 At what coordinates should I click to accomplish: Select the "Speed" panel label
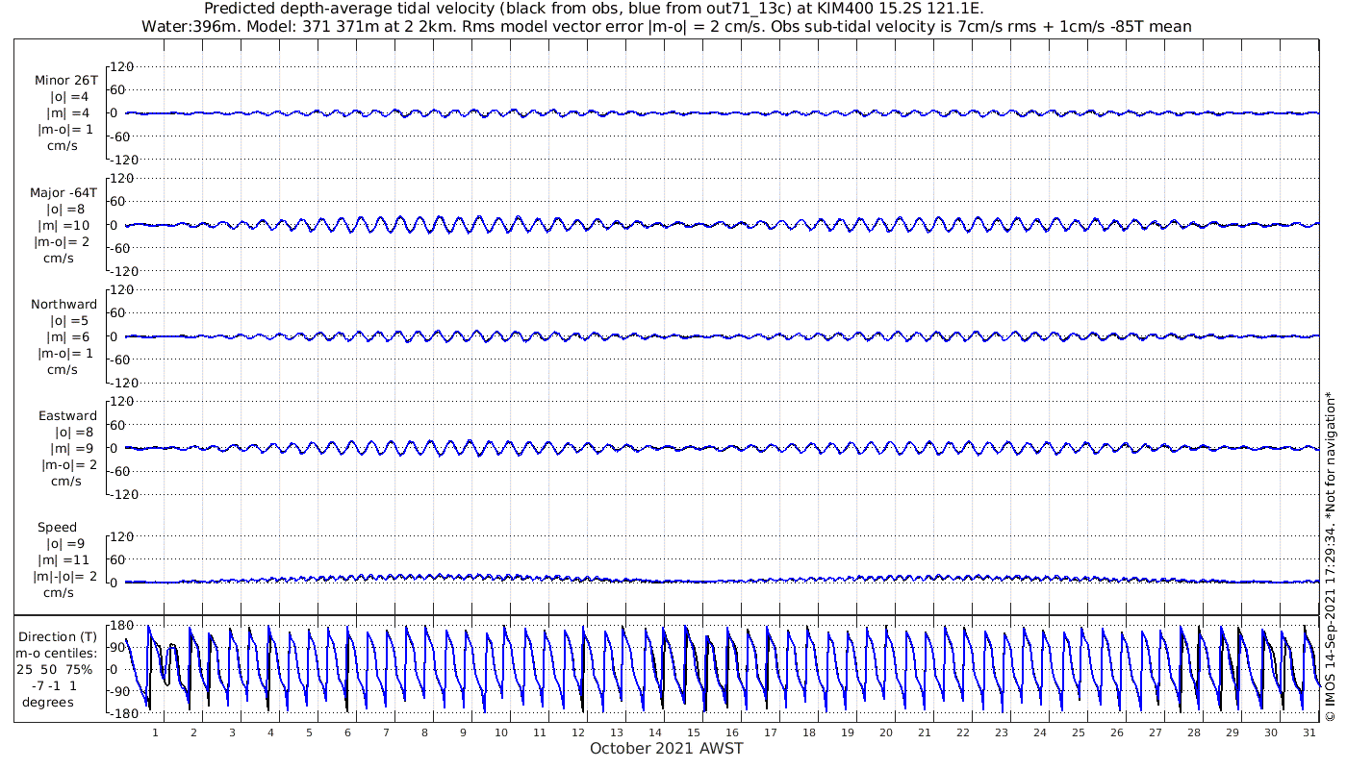tap(58, 528)
